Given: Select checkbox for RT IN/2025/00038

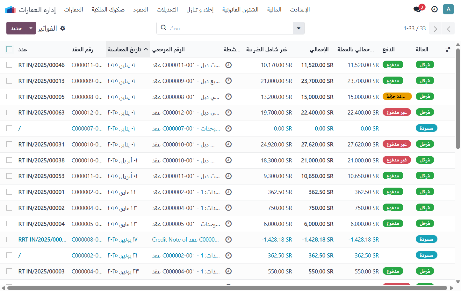Looking at the screenshot, I should [9, 160].
